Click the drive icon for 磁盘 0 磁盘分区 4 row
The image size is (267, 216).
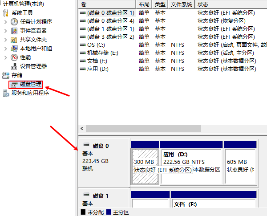tap(83, 21)
